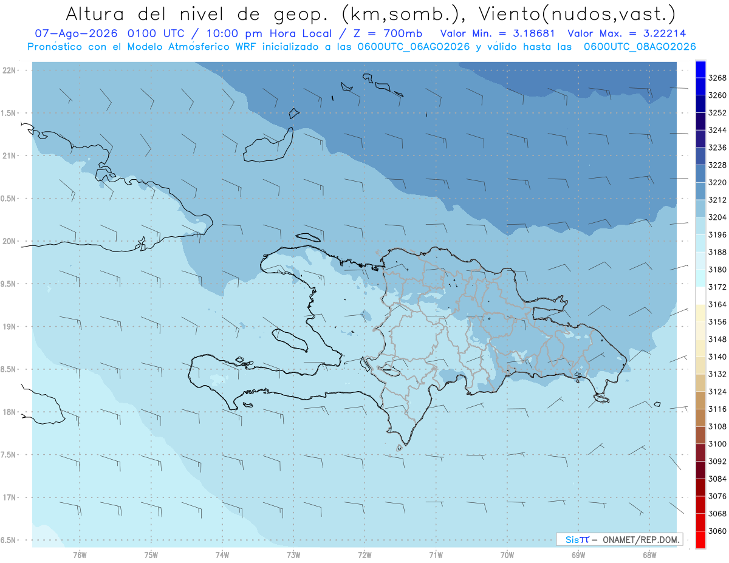Click legend value 3124
729x563 pixels.
tap(717, 392)
